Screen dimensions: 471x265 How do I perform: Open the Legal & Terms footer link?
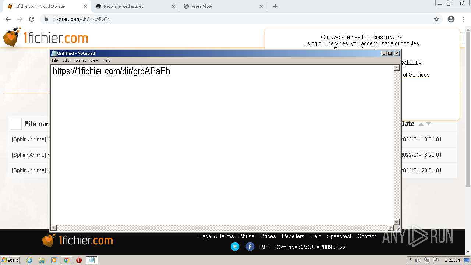pyautogui.click(x=216, y=236)
